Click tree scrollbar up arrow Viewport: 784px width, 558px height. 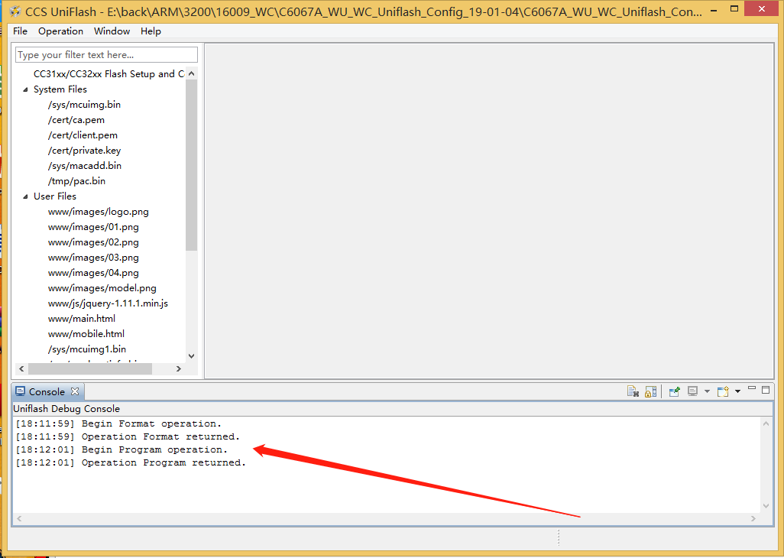click(x=192, y=73)
